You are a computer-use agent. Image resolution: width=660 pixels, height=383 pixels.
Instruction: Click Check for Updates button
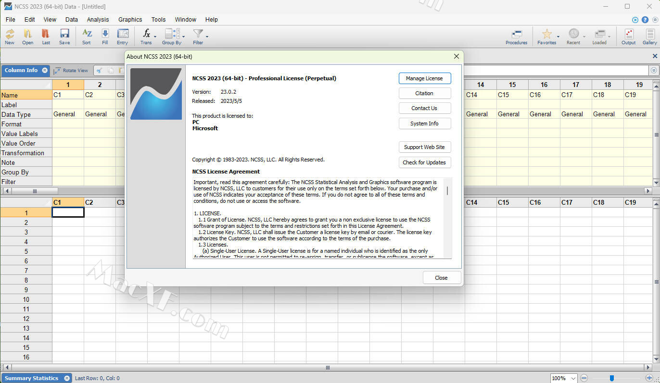pos(425,162)
